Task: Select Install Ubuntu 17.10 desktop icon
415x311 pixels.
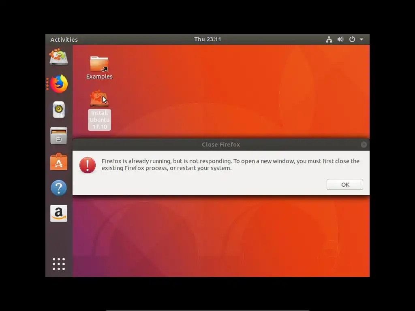Action: (x=99, y=110)
